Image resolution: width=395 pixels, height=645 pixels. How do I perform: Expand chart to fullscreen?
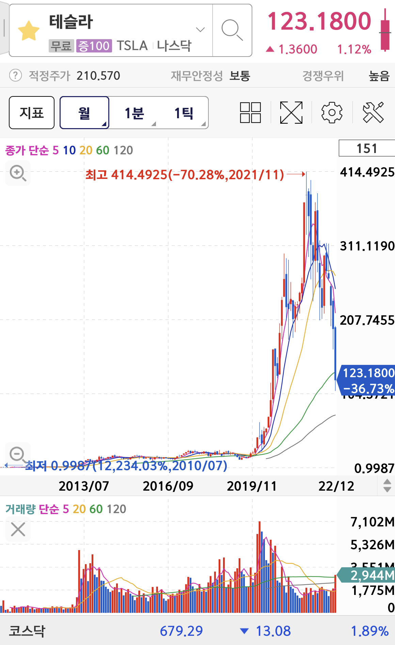click(291, 112)
